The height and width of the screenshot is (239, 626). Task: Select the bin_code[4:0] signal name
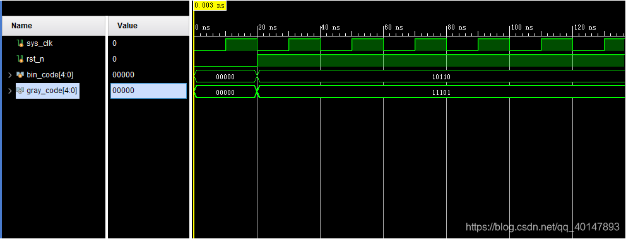(x=50, y=75)
